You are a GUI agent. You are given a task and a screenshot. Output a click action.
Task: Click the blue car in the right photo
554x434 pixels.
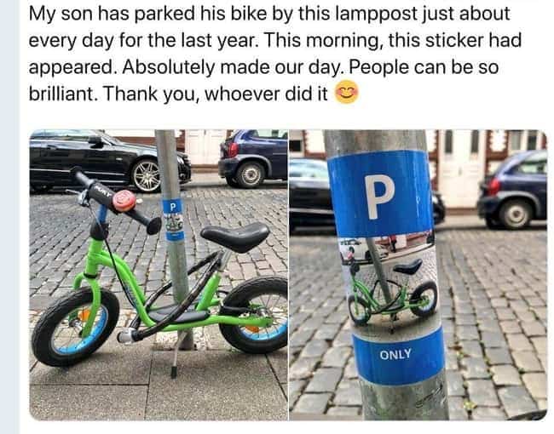pyautogui.click(x=513, y=190)
